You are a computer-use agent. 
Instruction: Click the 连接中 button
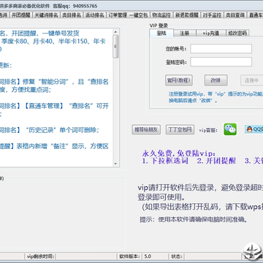click(x=252, y=80)
